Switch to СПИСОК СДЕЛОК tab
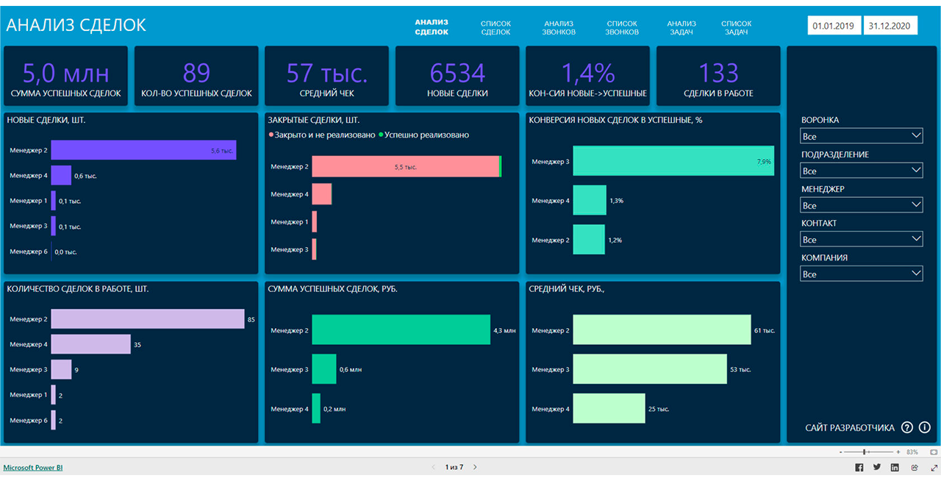The width and height of the screenshot is (941, 481). [495, 28]
